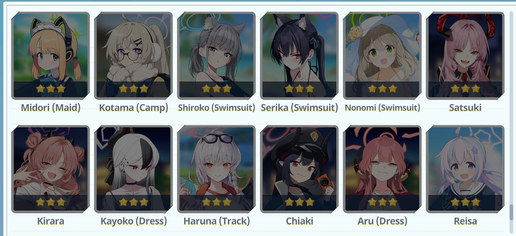Click the Chiaki text link
Image resolution: width=516 pixels, height=236 pixels.
pyautogui.click(x=299, y=221)
